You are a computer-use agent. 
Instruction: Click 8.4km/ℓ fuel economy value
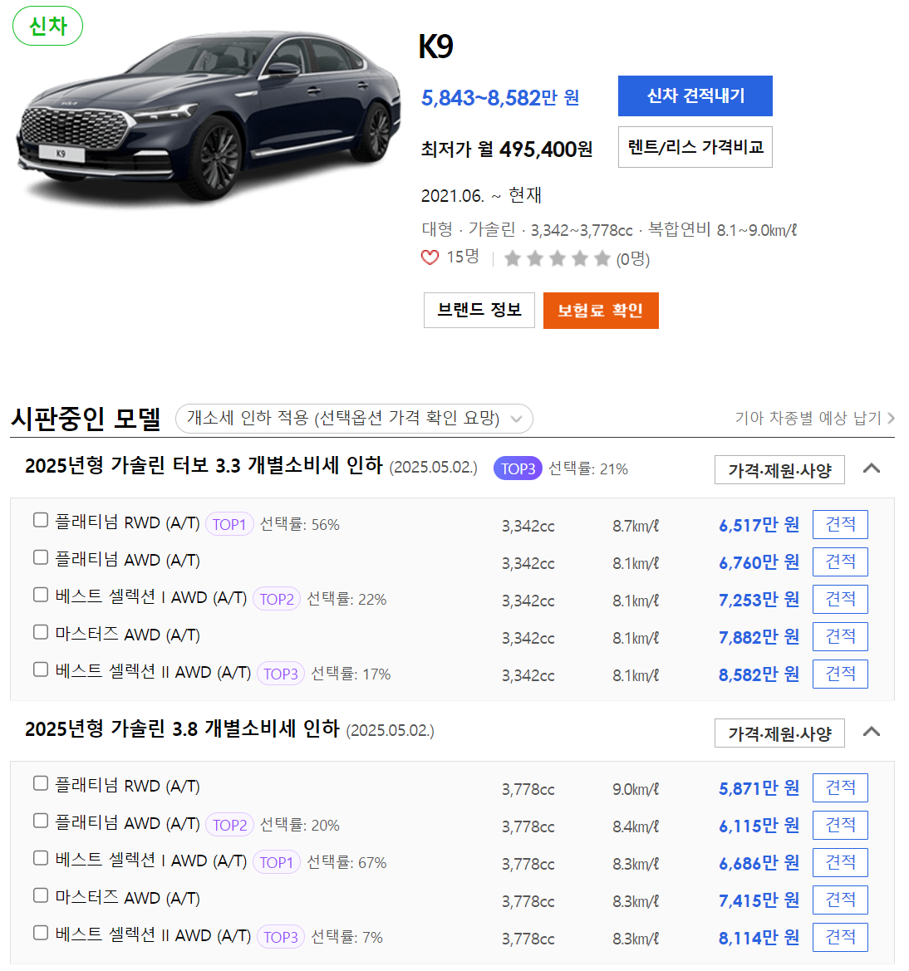click(x=636, y=826)
